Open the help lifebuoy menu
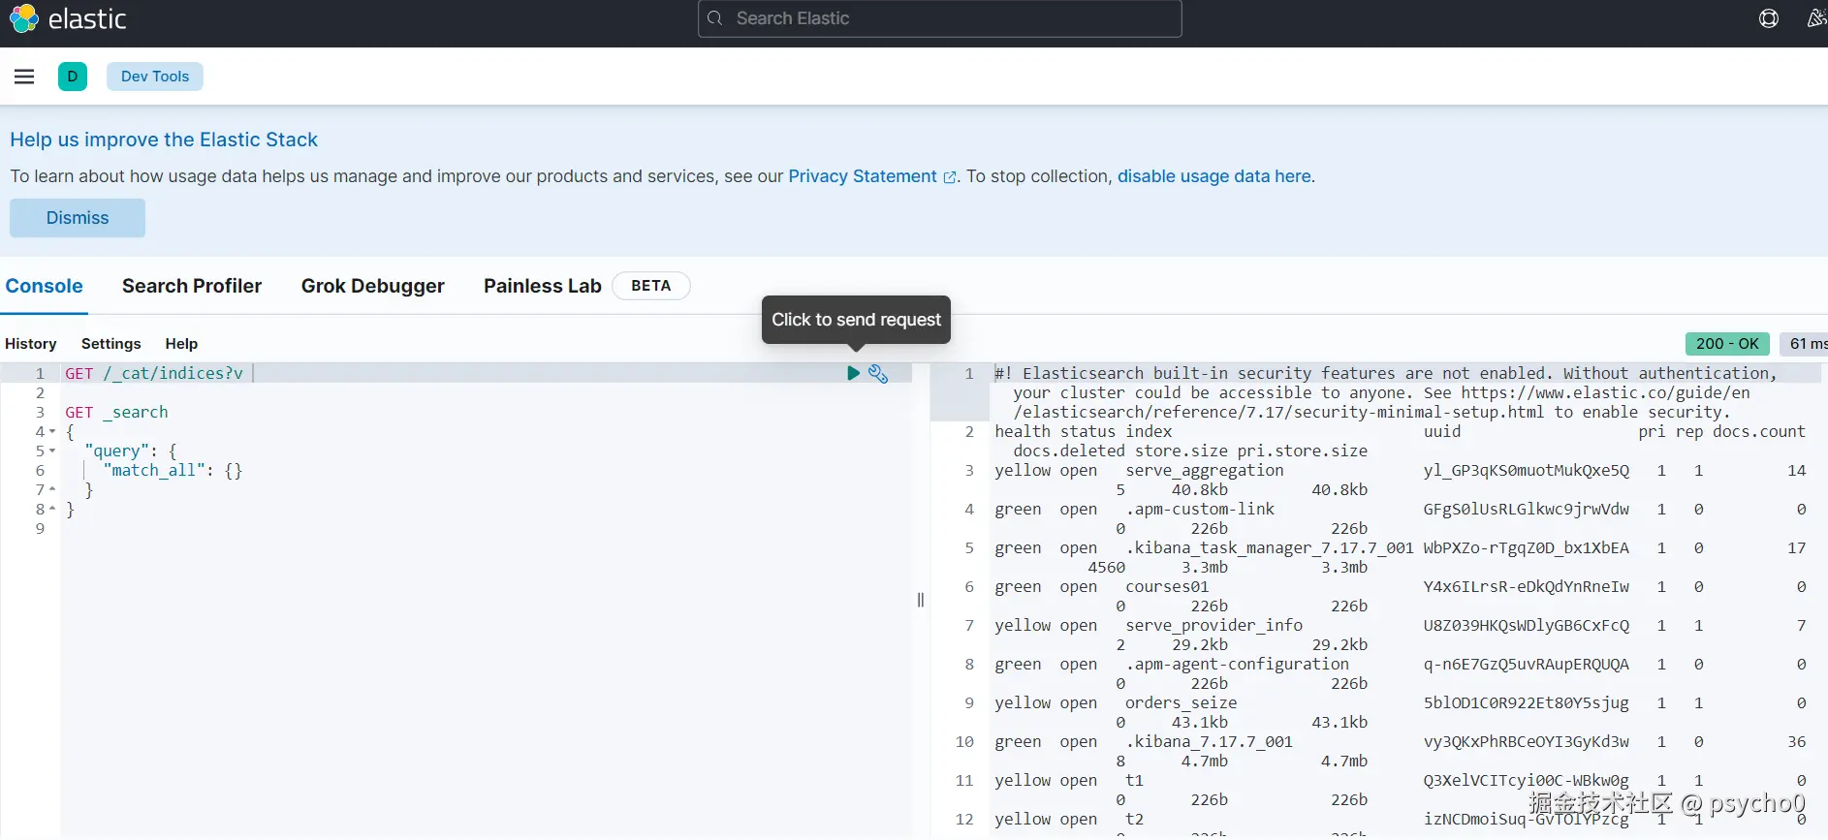The height and width of the screenshot is (840, 1828). coord(1769,18)
